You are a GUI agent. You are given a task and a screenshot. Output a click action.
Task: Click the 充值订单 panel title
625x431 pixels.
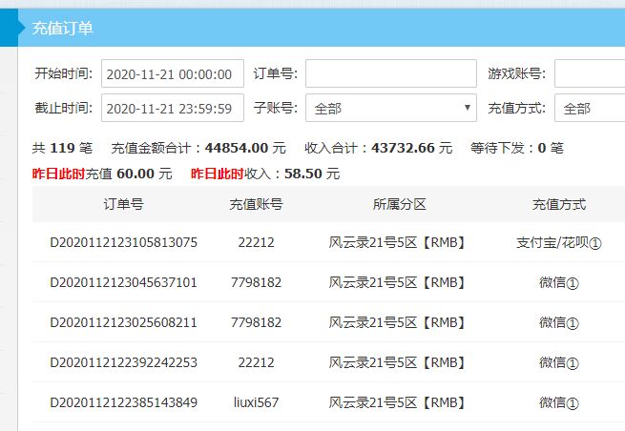pos(63,29)
